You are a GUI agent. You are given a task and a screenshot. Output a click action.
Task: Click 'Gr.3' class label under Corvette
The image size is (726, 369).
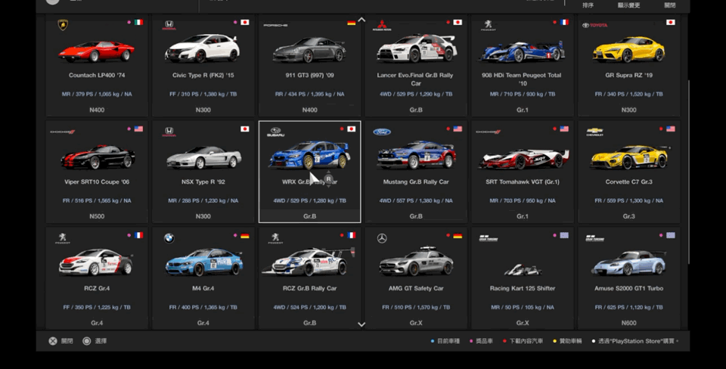(x=628, y=216)
